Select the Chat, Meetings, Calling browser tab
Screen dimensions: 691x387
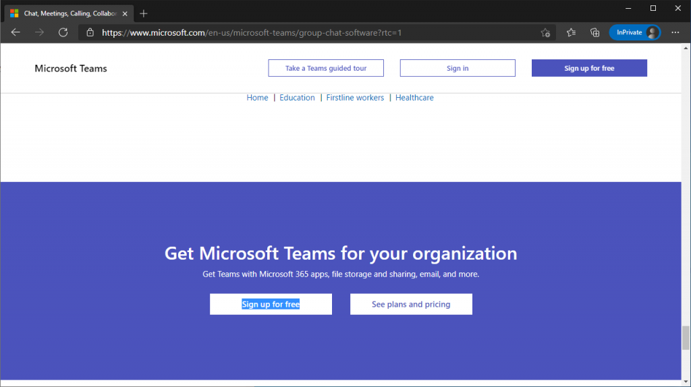[70, 13]
